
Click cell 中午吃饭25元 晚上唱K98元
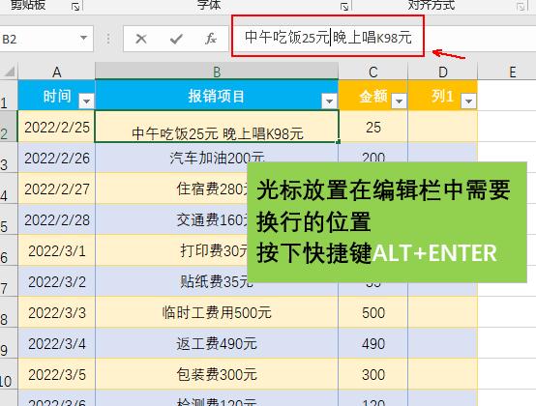click(x=217, y=127)
